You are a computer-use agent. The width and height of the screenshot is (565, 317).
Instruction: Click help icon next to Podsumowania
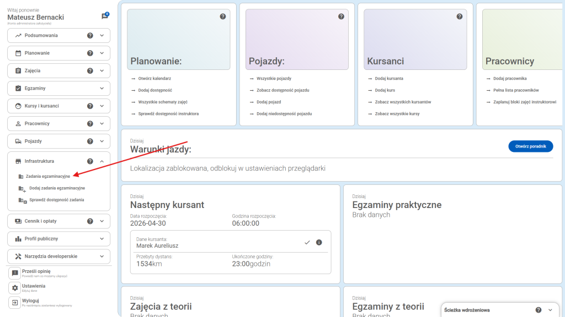90,36
